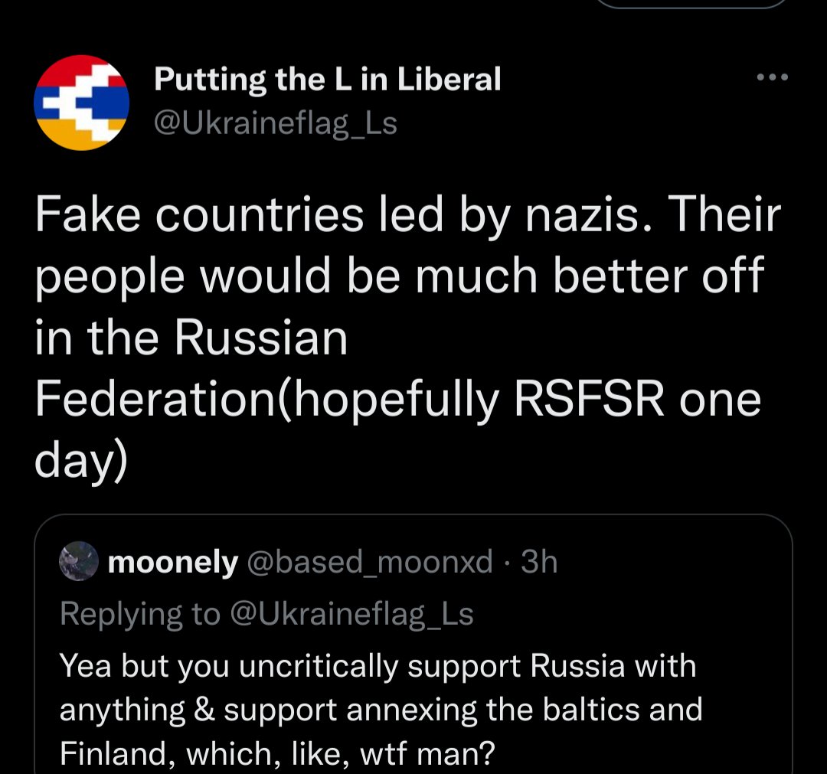The height and width of the screenshot is (774, 827).
Task: Select the "people would be much better off" line
Action: 398,277
